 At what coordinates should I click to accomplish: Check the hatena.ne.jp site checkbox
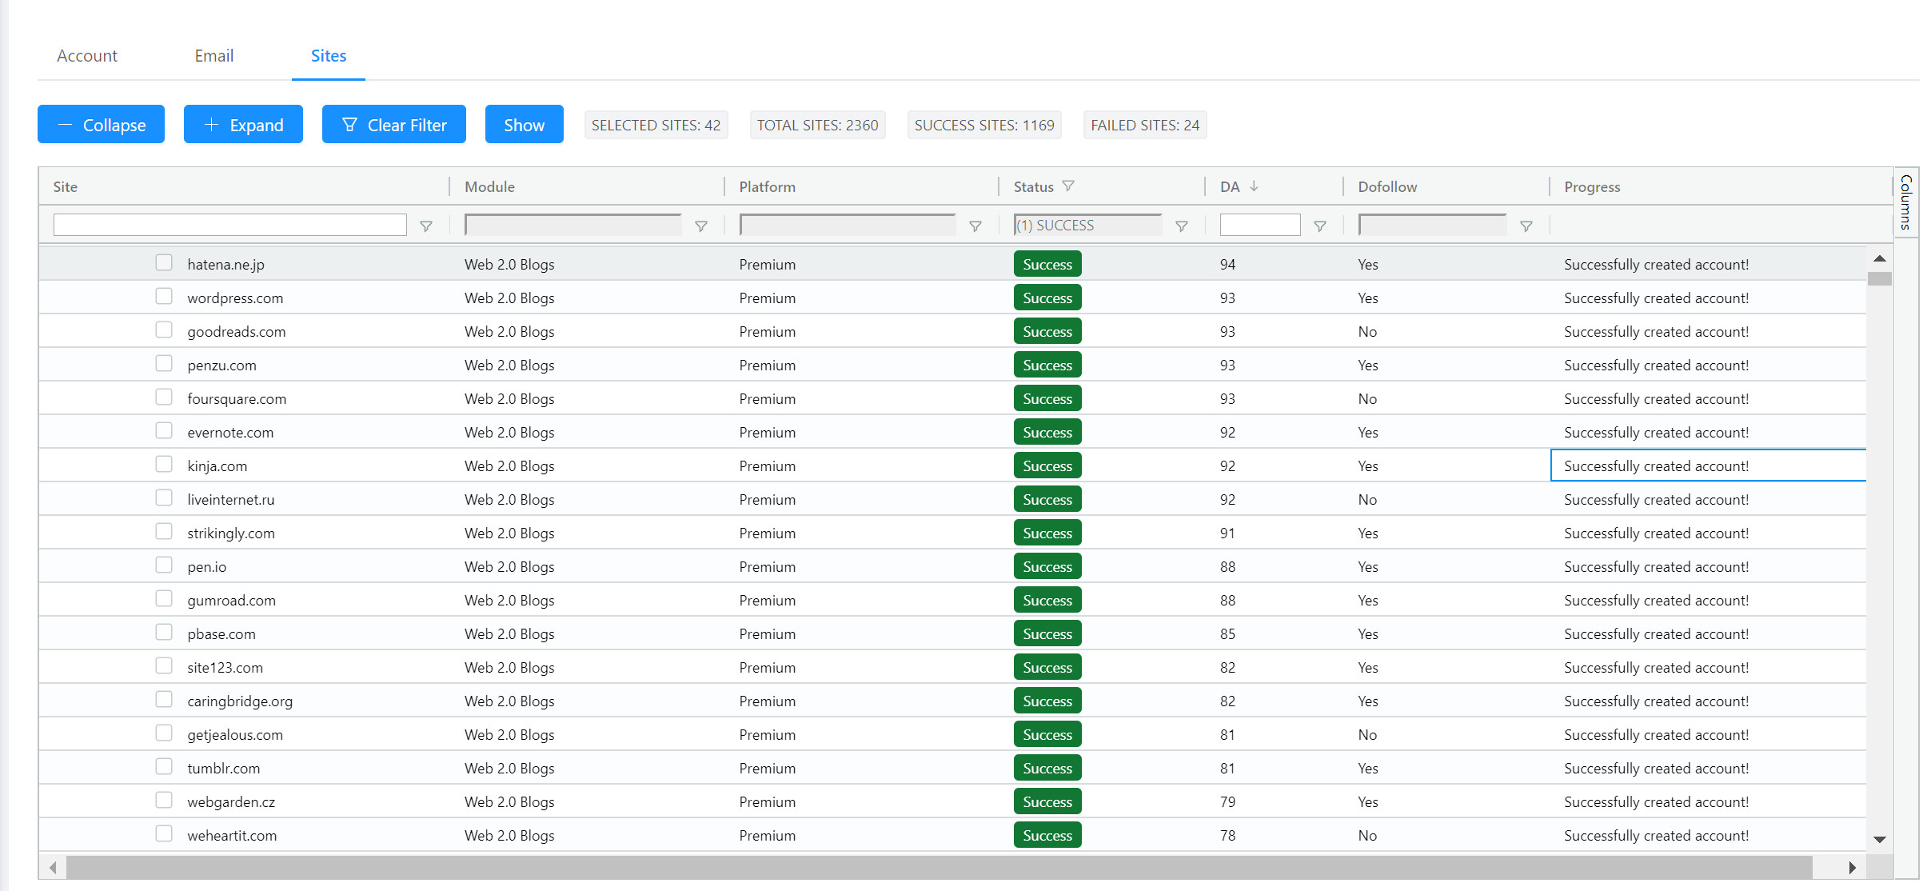[x=164, y=262]
